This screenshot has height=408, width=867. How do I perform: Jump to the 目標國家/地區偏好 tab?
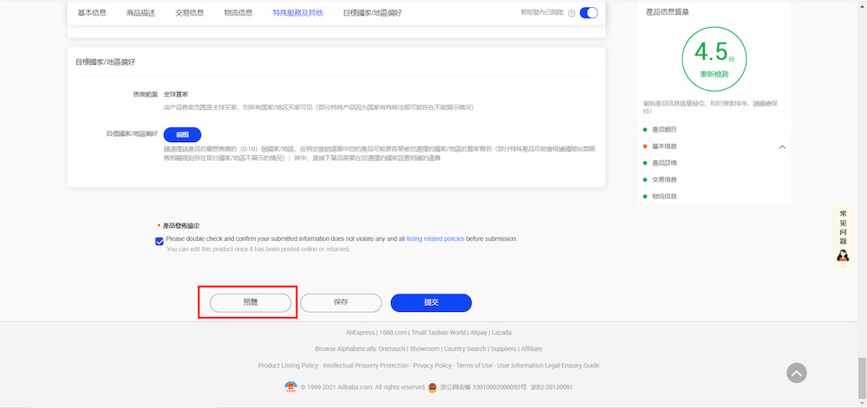372,13
